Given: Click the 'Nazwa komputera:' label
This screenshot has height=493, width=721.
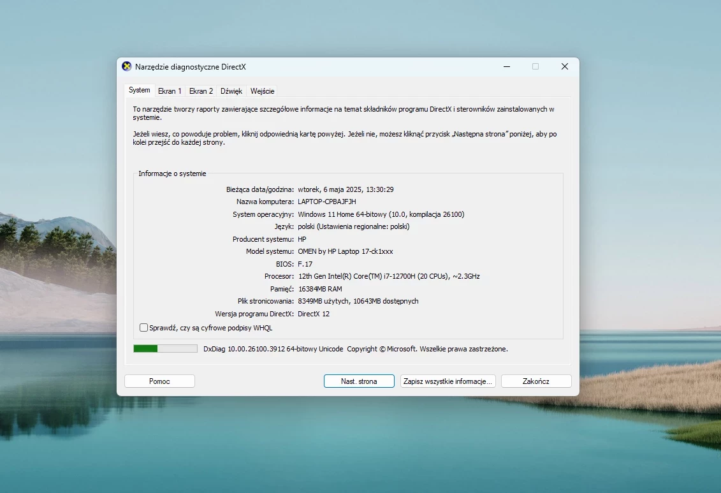Looking at the screenshot, I should pyautogui.click(x=265, y=202).
